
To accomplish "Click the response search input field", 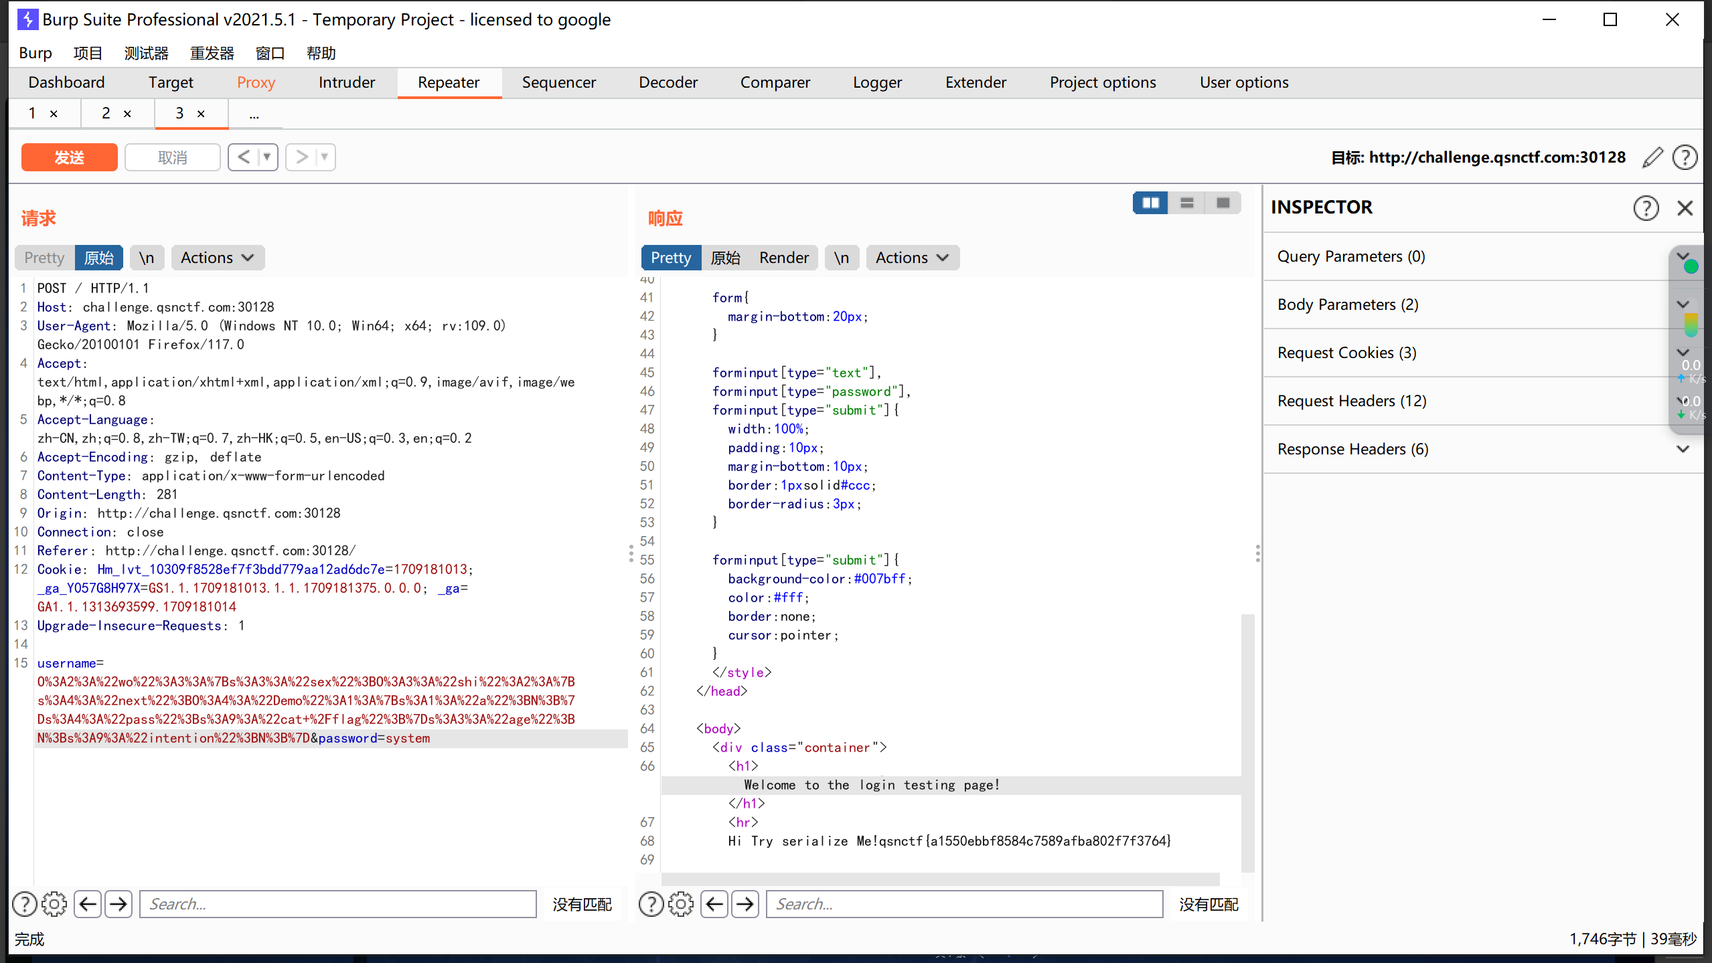I will (x=965, y=904).
